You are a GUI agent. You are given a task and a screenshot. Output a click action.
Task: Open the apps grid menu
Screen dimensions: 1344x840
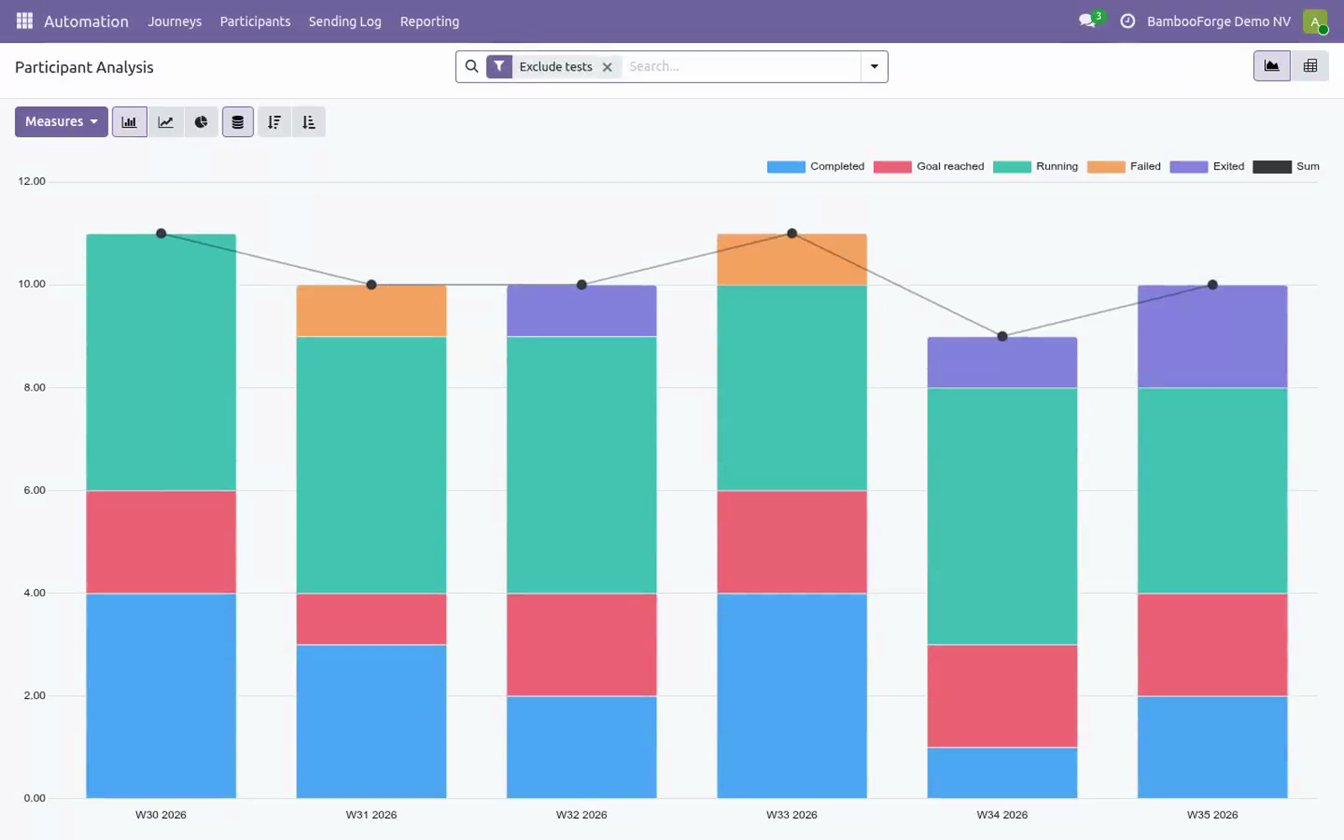pos(24,21)
